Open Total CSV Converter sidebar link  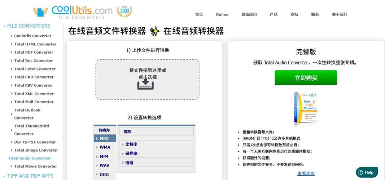34,85
